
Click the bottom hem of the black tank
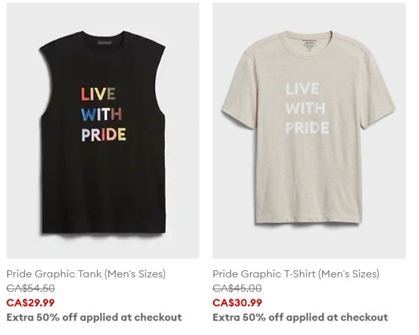tap(104, 231)
